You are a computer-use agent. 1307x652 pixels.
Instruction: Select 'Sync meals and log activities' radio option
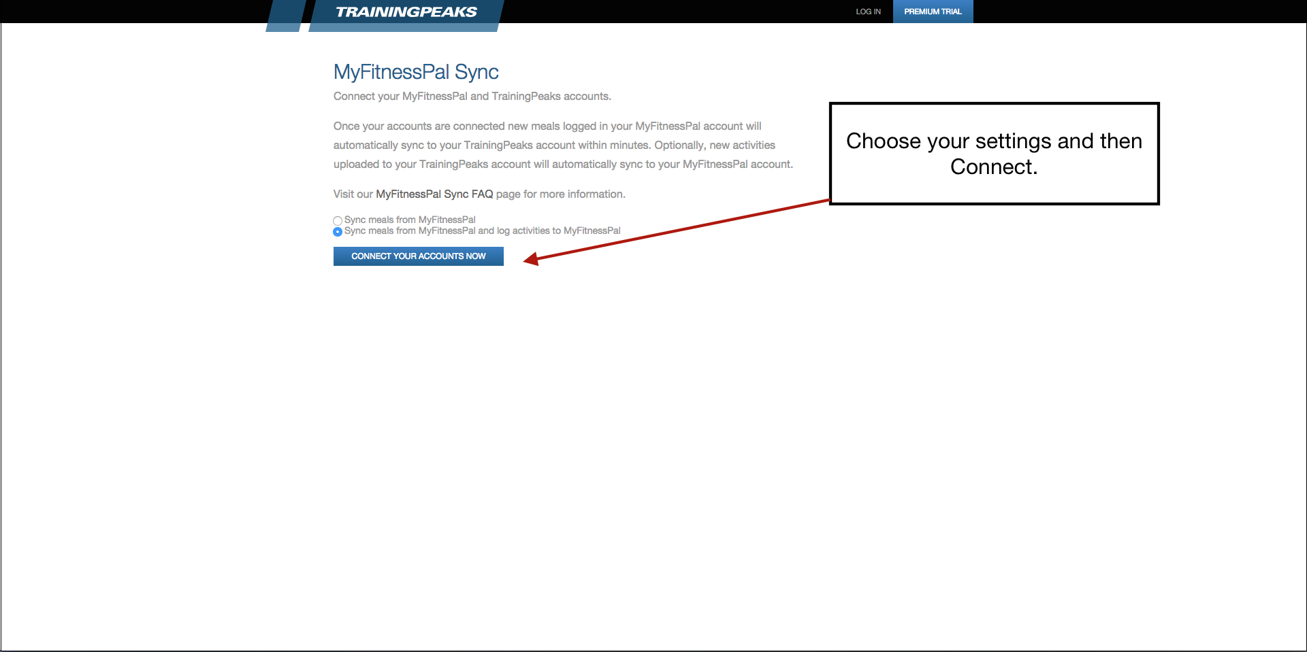338,232
